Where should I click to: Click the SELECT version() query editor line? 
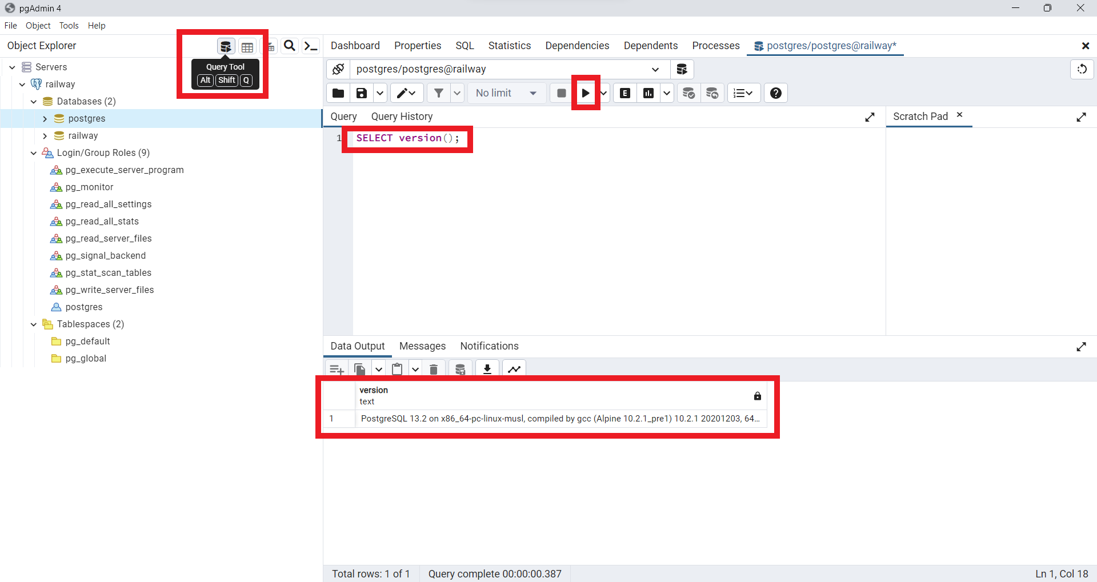[408, 138]
